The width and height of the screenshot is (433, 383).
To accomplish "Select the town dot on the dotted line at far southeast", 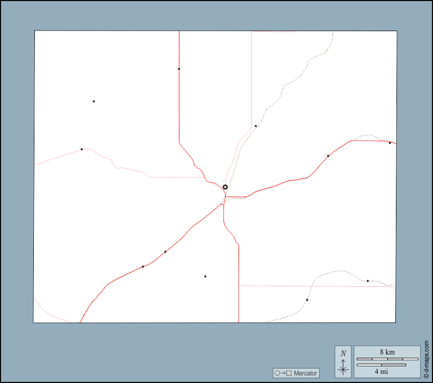I will click(x=367, y=281).
